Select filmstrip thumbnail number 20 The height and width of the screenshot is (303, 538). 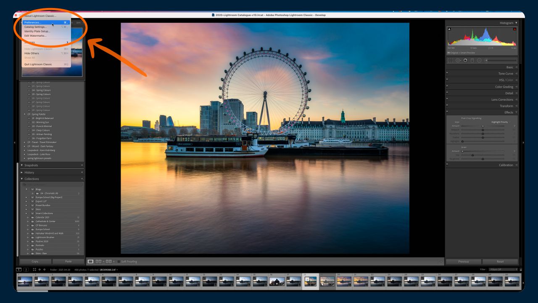pos(344,281)
